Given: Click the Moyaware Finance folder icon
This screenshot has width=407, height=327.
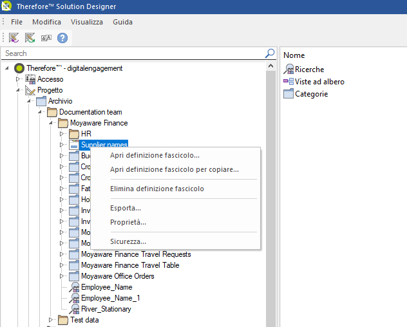Looking at the screenshot, I should tap(63, 123).
